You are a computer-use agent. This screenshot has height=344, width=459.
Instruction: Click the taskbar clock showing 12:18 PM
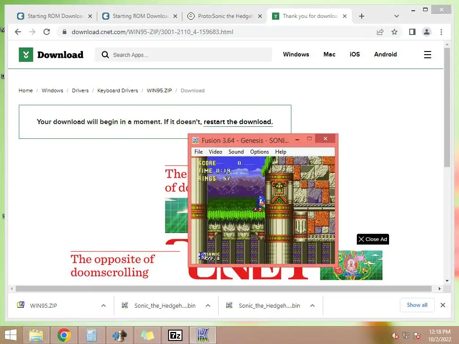(439, 335)
